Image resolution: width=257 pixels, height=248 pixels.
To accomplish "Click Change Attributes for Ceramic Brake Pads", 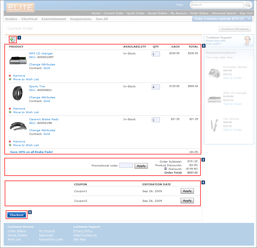I will pyautogui.click(x=42, y=130).
